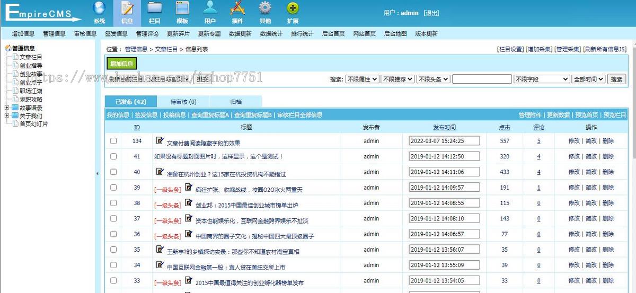Screen dimensions: 636x293
Task: Click the green 增加信息 button
Action: point(122,64)
